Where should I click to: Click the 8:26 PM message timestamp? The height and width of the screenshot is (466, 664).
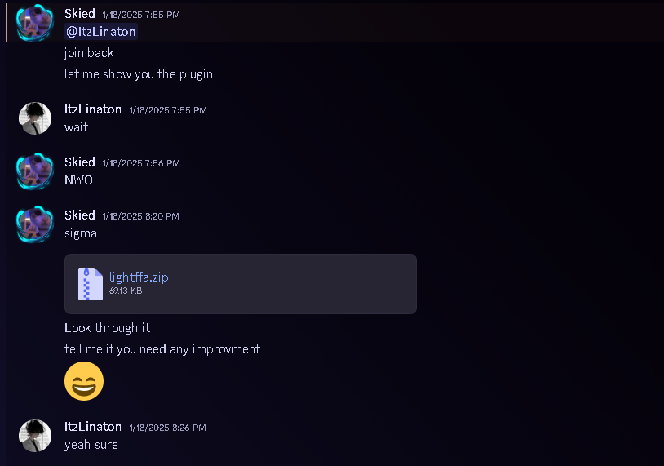[167, 428]
